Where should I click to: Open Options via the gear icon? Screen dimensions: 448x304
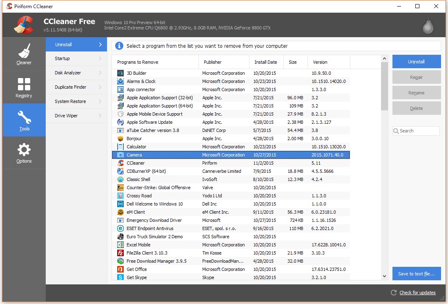23,150
